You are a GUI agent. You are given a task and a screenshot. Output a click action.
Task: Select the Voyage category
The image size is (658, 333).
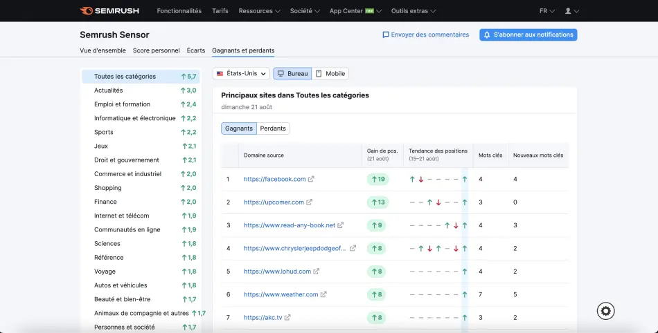pyautogui.click(x=141, y=272)
